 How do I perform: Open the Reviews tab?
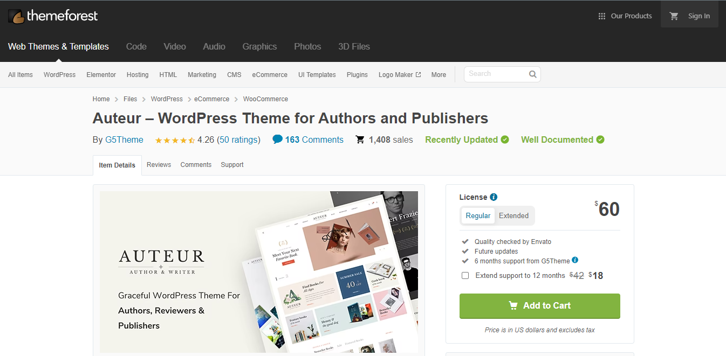(x=159, y=165)
